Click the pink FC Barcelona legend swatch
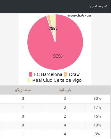 pyautogui.click(x=30, y=74)
